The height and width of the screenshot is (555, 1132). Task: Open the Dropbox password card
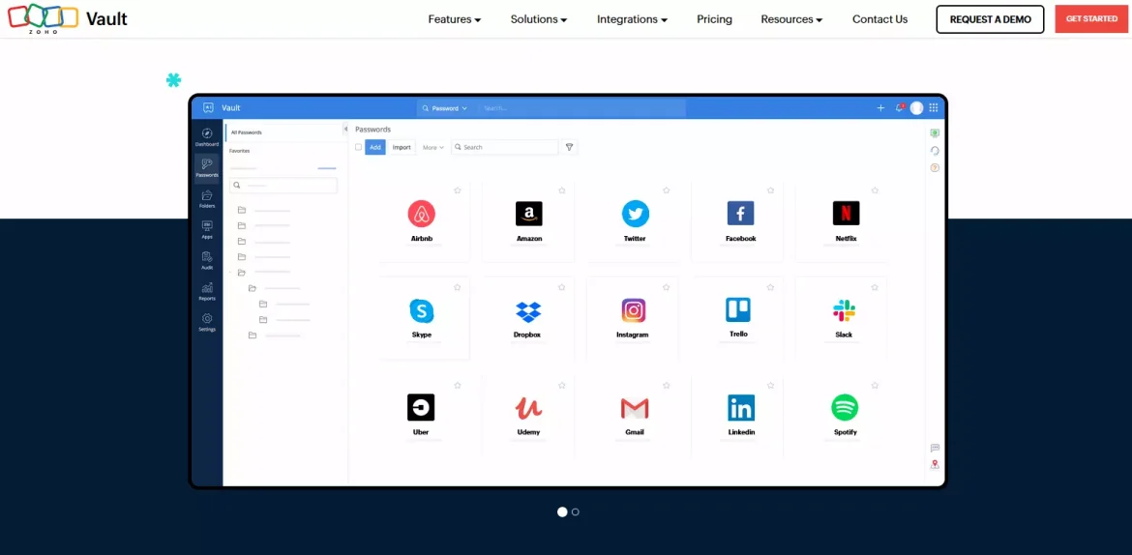[528, 318]
